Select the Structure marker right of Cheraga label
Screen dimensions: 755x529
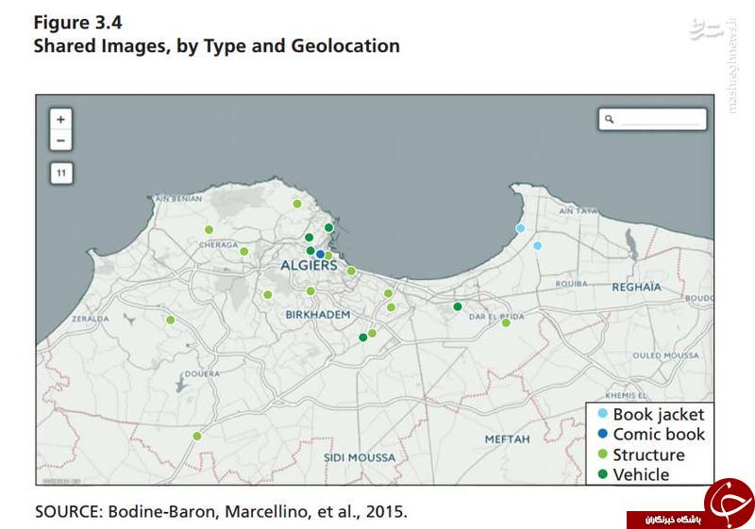[x=244, y=251]
